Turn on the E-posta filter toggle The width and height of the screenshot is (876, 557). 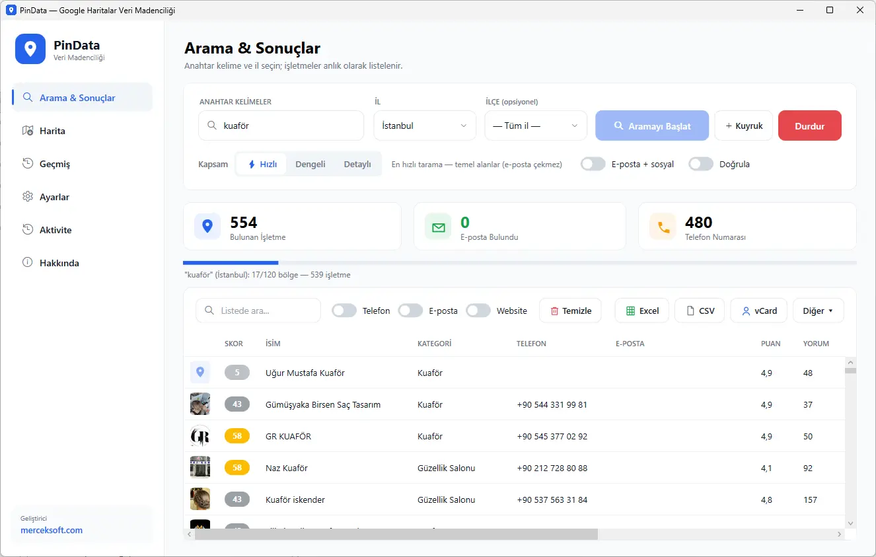[x=410, y=311]
